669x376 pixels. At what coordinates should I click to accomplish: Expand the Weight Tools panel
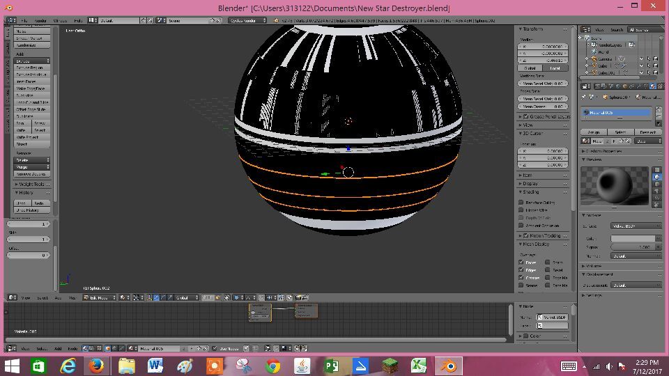(x=32, y=184)
